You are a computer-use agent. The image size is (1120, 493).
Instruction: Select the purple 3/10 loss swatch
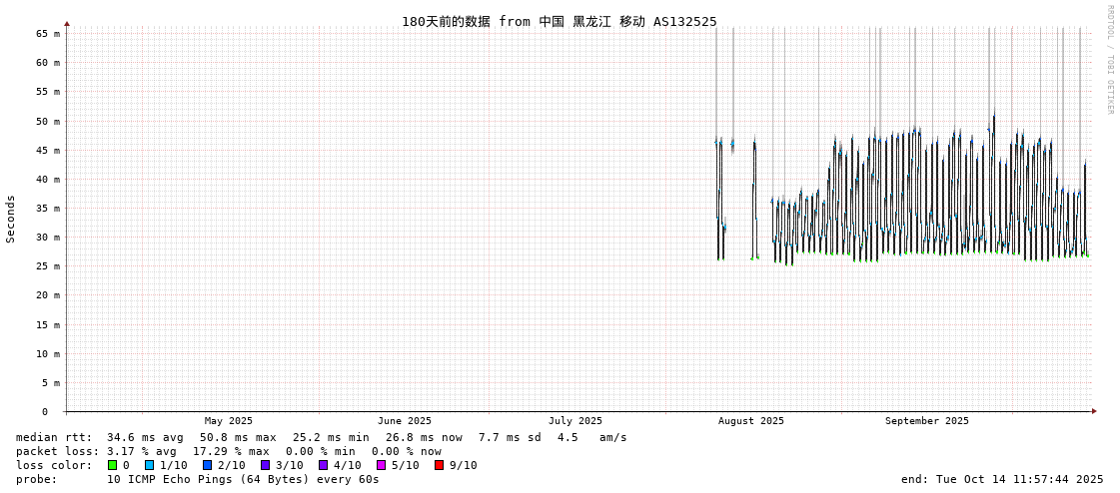click(x=265, y=465)
